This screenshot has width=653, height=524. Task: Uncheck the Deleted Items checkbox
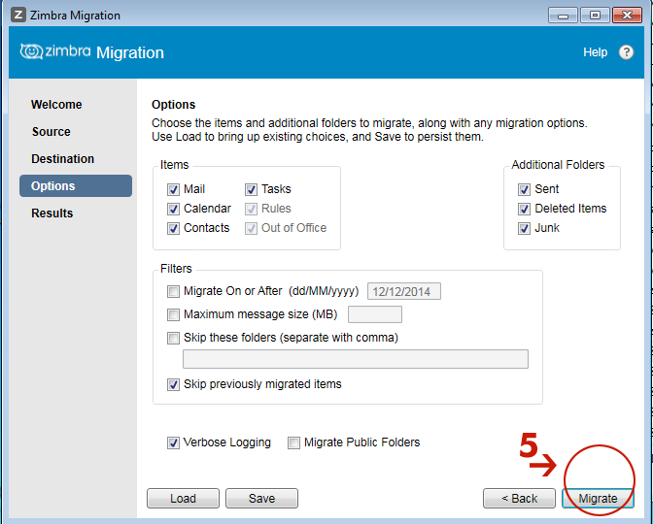(524, 209)
